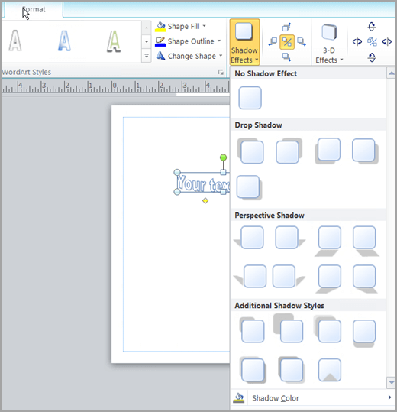Apply third Perspective Shadow in second row
397x412 pixels.
click(328, 279)
